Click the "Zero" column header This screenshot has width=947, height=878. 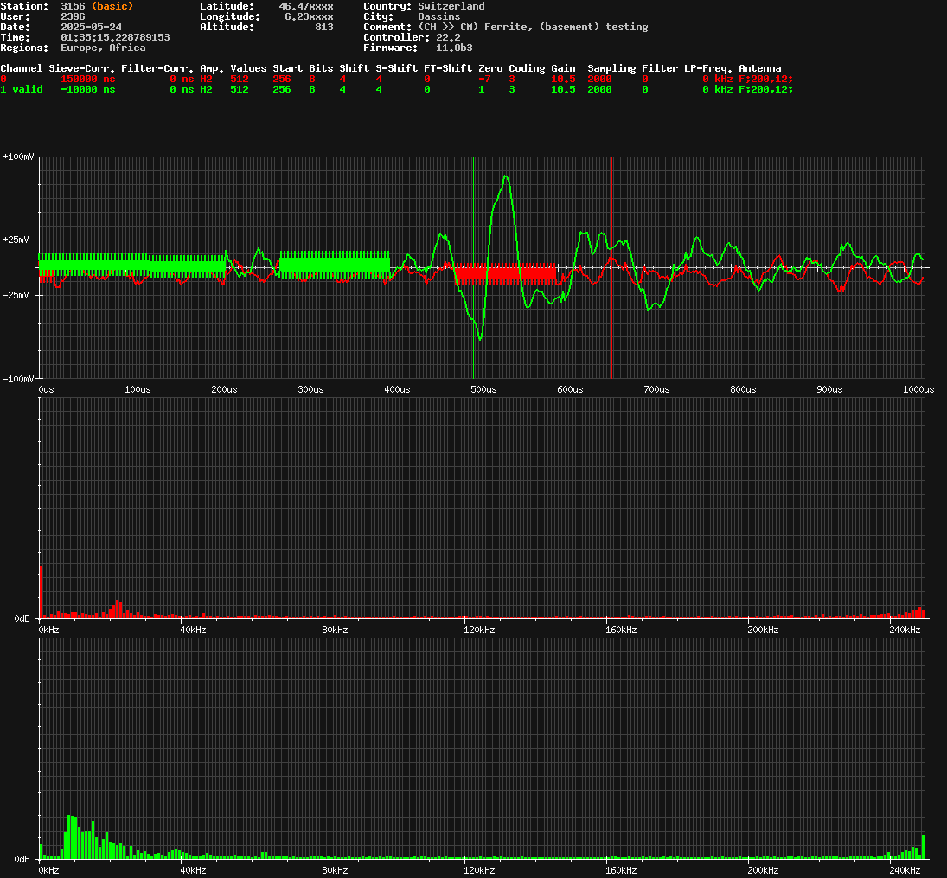pyautogui.click(x=490, y=68)
